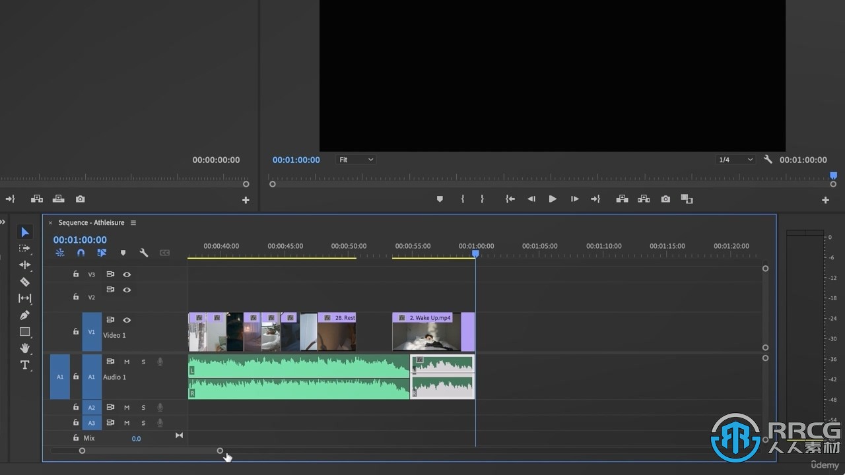Hide V3 track output eye

click(x=127, y=274)
